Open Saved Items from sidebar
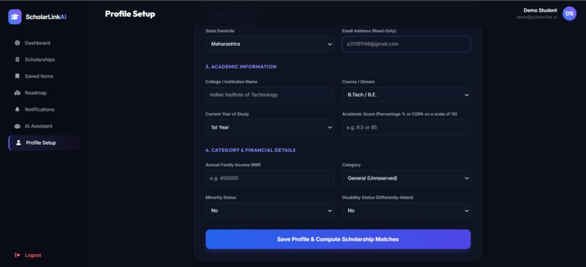The width and height of the screenshot is (586, 267). coord(44,76)
